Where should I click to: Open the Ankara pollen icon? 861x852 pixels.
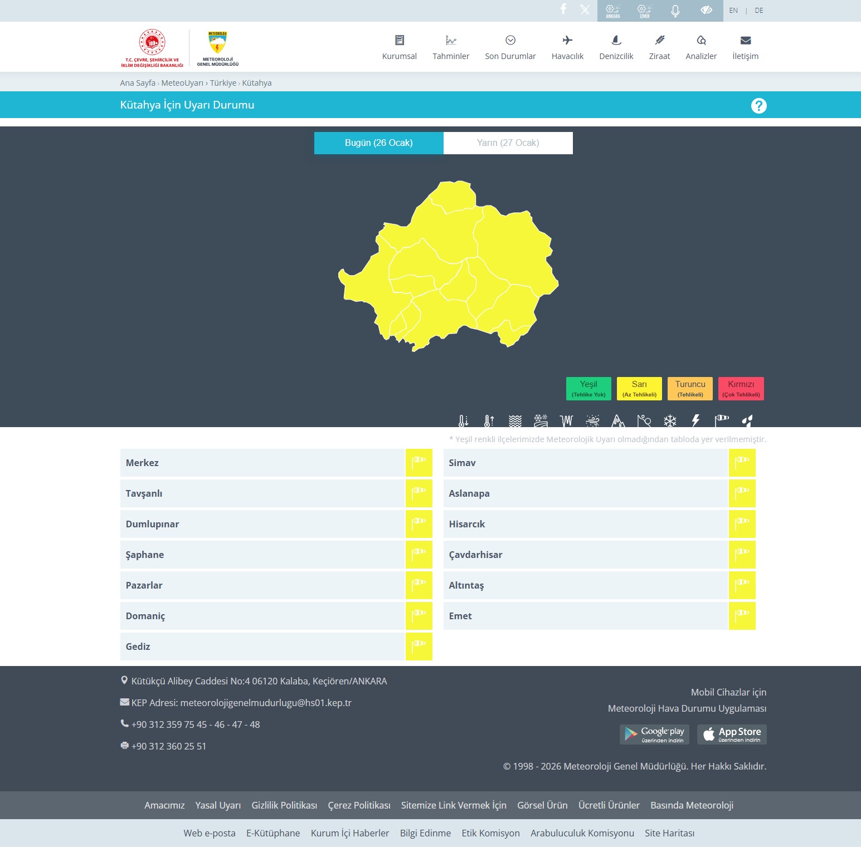[x=613, y=11]
